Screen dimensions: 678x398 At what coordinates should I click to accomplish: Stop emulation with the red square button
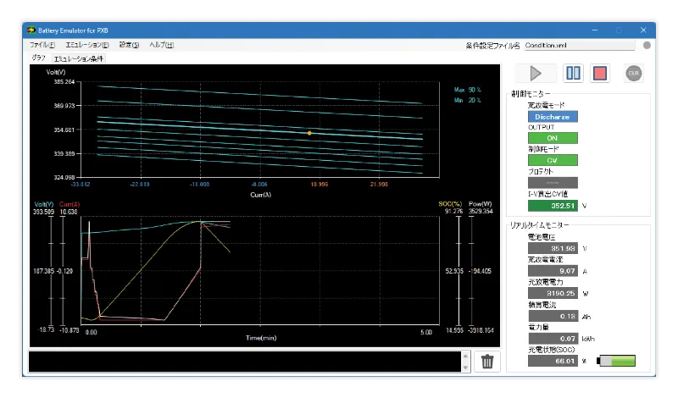[x=599, y=73]
